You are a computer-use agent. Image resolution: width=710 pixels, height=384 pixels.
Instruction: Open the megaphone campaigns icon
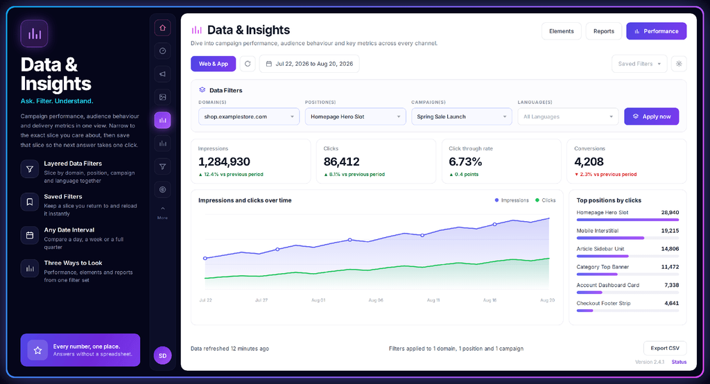162,73
